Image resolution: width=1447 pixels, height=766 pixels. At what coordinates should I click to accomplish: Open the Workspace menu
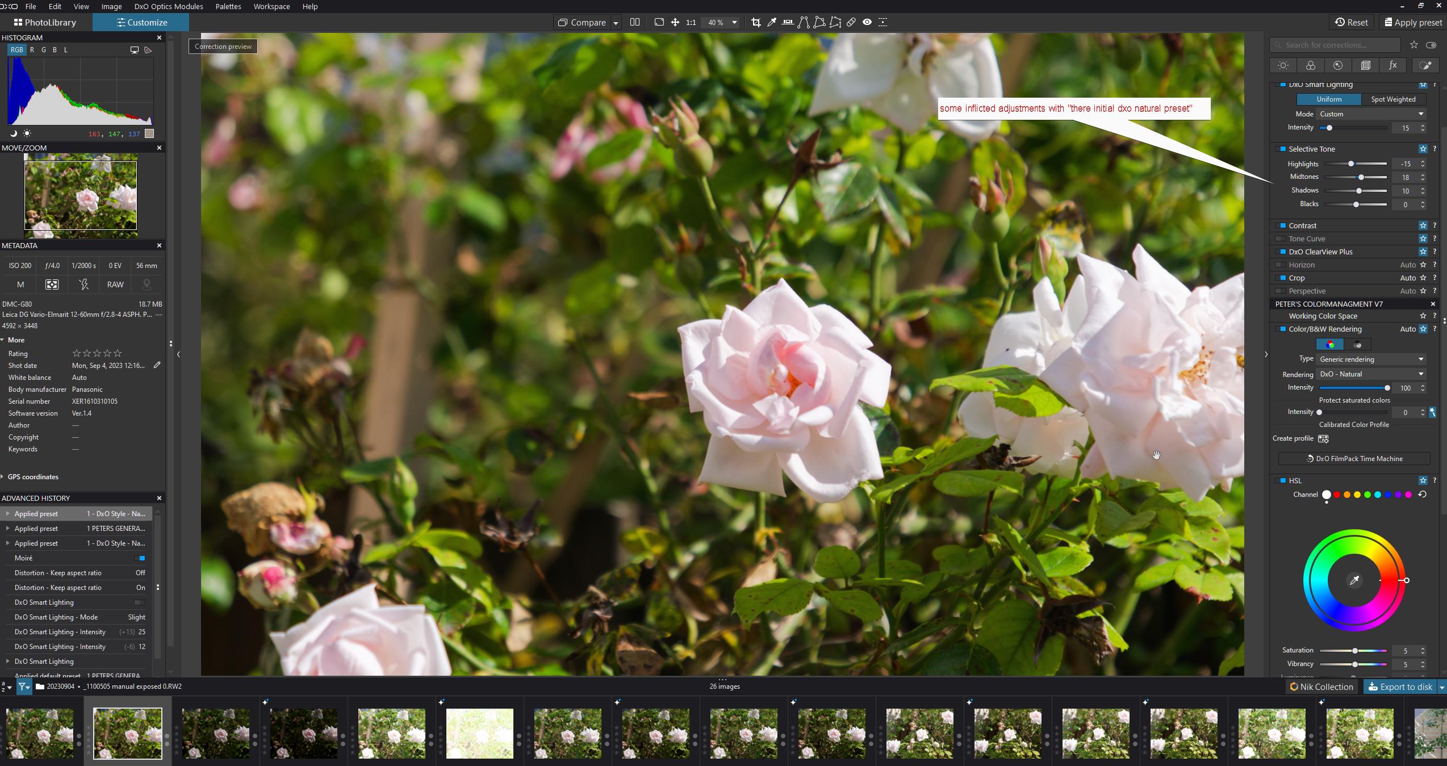coord(271,6)
